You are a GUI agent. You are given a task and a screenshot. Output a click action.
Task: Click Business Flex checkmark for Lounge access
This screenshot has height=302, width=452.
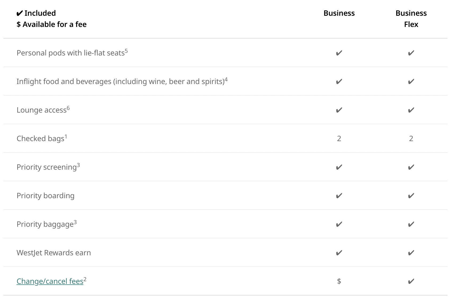coord(411,110)
